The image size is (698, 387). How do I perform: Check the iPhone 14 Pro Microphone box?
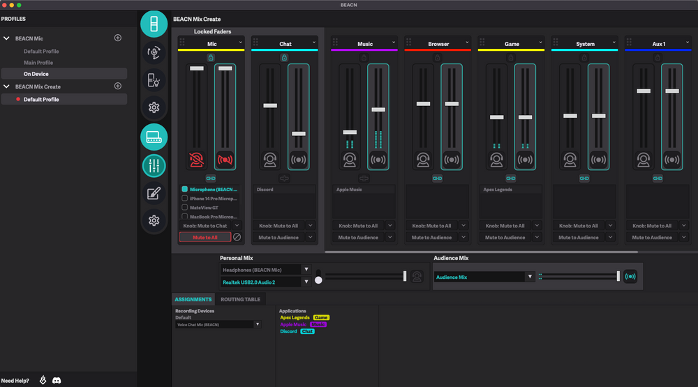[x=185, y=199]
